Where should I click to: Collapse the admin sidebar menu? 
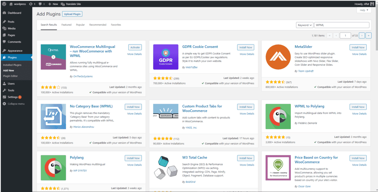pyautogui.click(x=16, y=104)
